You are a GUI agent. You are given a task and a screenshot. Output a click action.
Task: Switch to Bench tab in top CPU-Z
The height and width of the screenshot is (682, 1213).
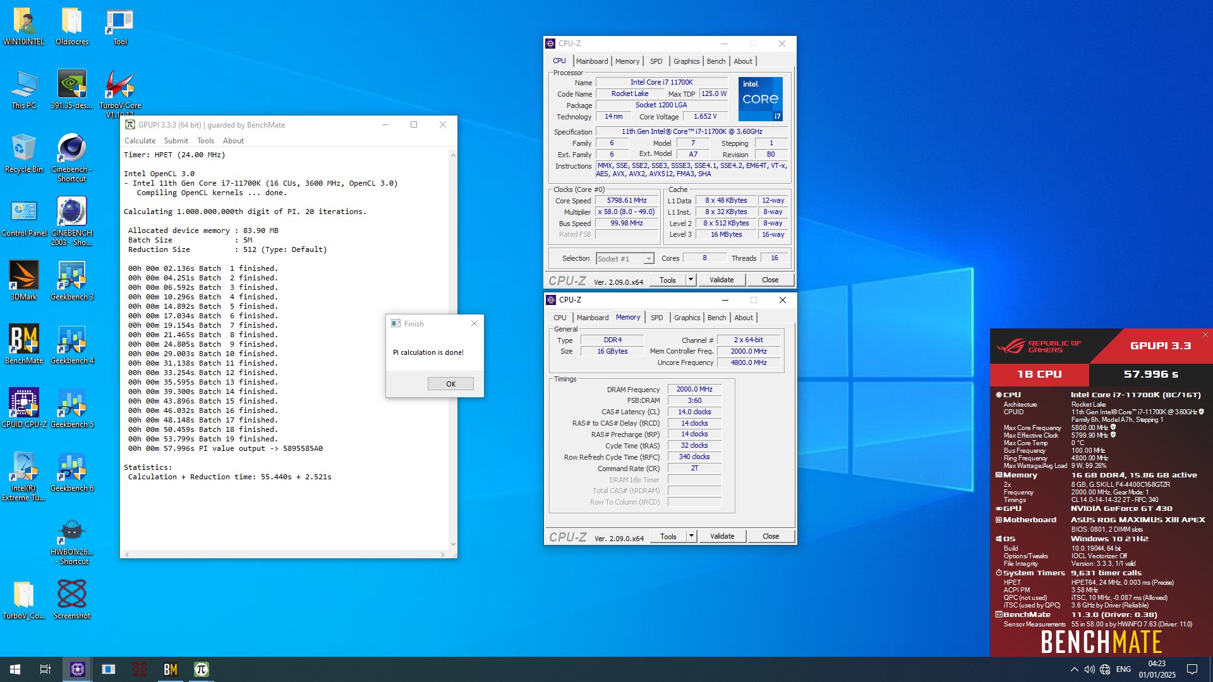[716, 61]
